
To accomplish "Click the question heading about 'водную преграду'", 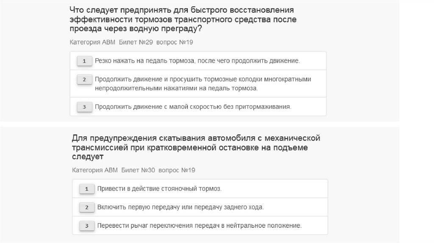I will pyautogui.click(x=183, y=19).
